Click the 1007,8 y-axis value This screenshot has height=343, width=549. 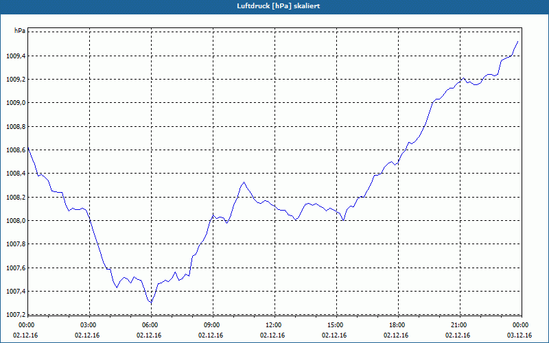pos(16,244)
